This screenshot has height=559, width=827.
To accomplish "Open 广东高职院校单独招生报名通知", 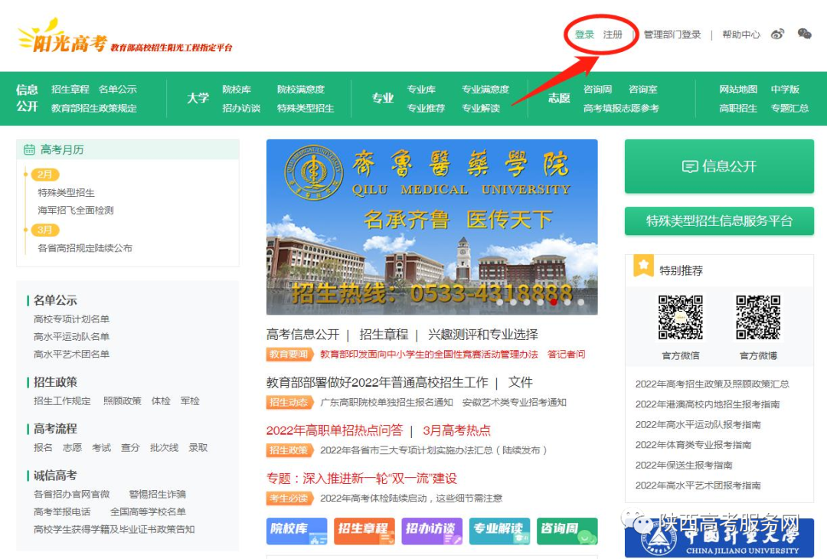I will (x=387, y=402).
